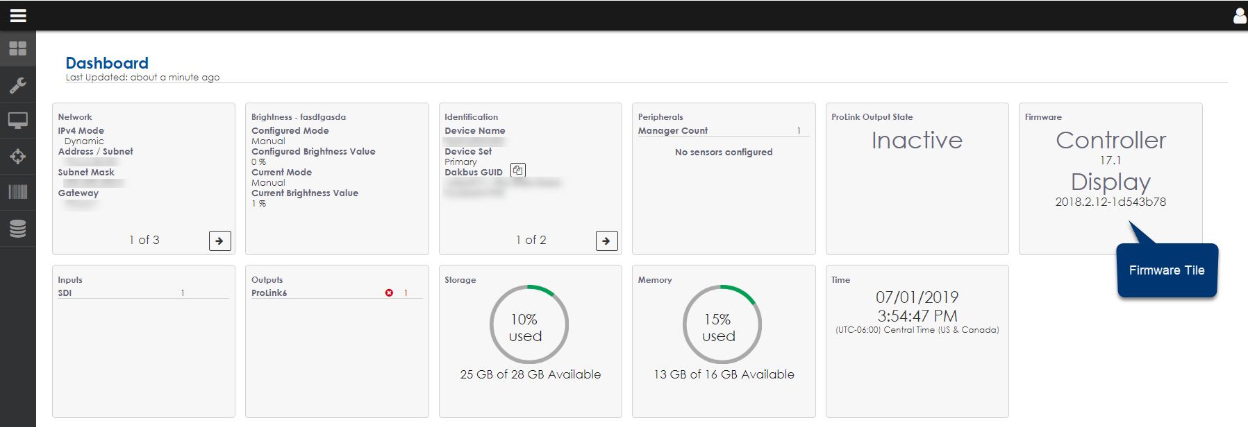Click the Storage tile title
1248x427 pixels.
point(460,280)
